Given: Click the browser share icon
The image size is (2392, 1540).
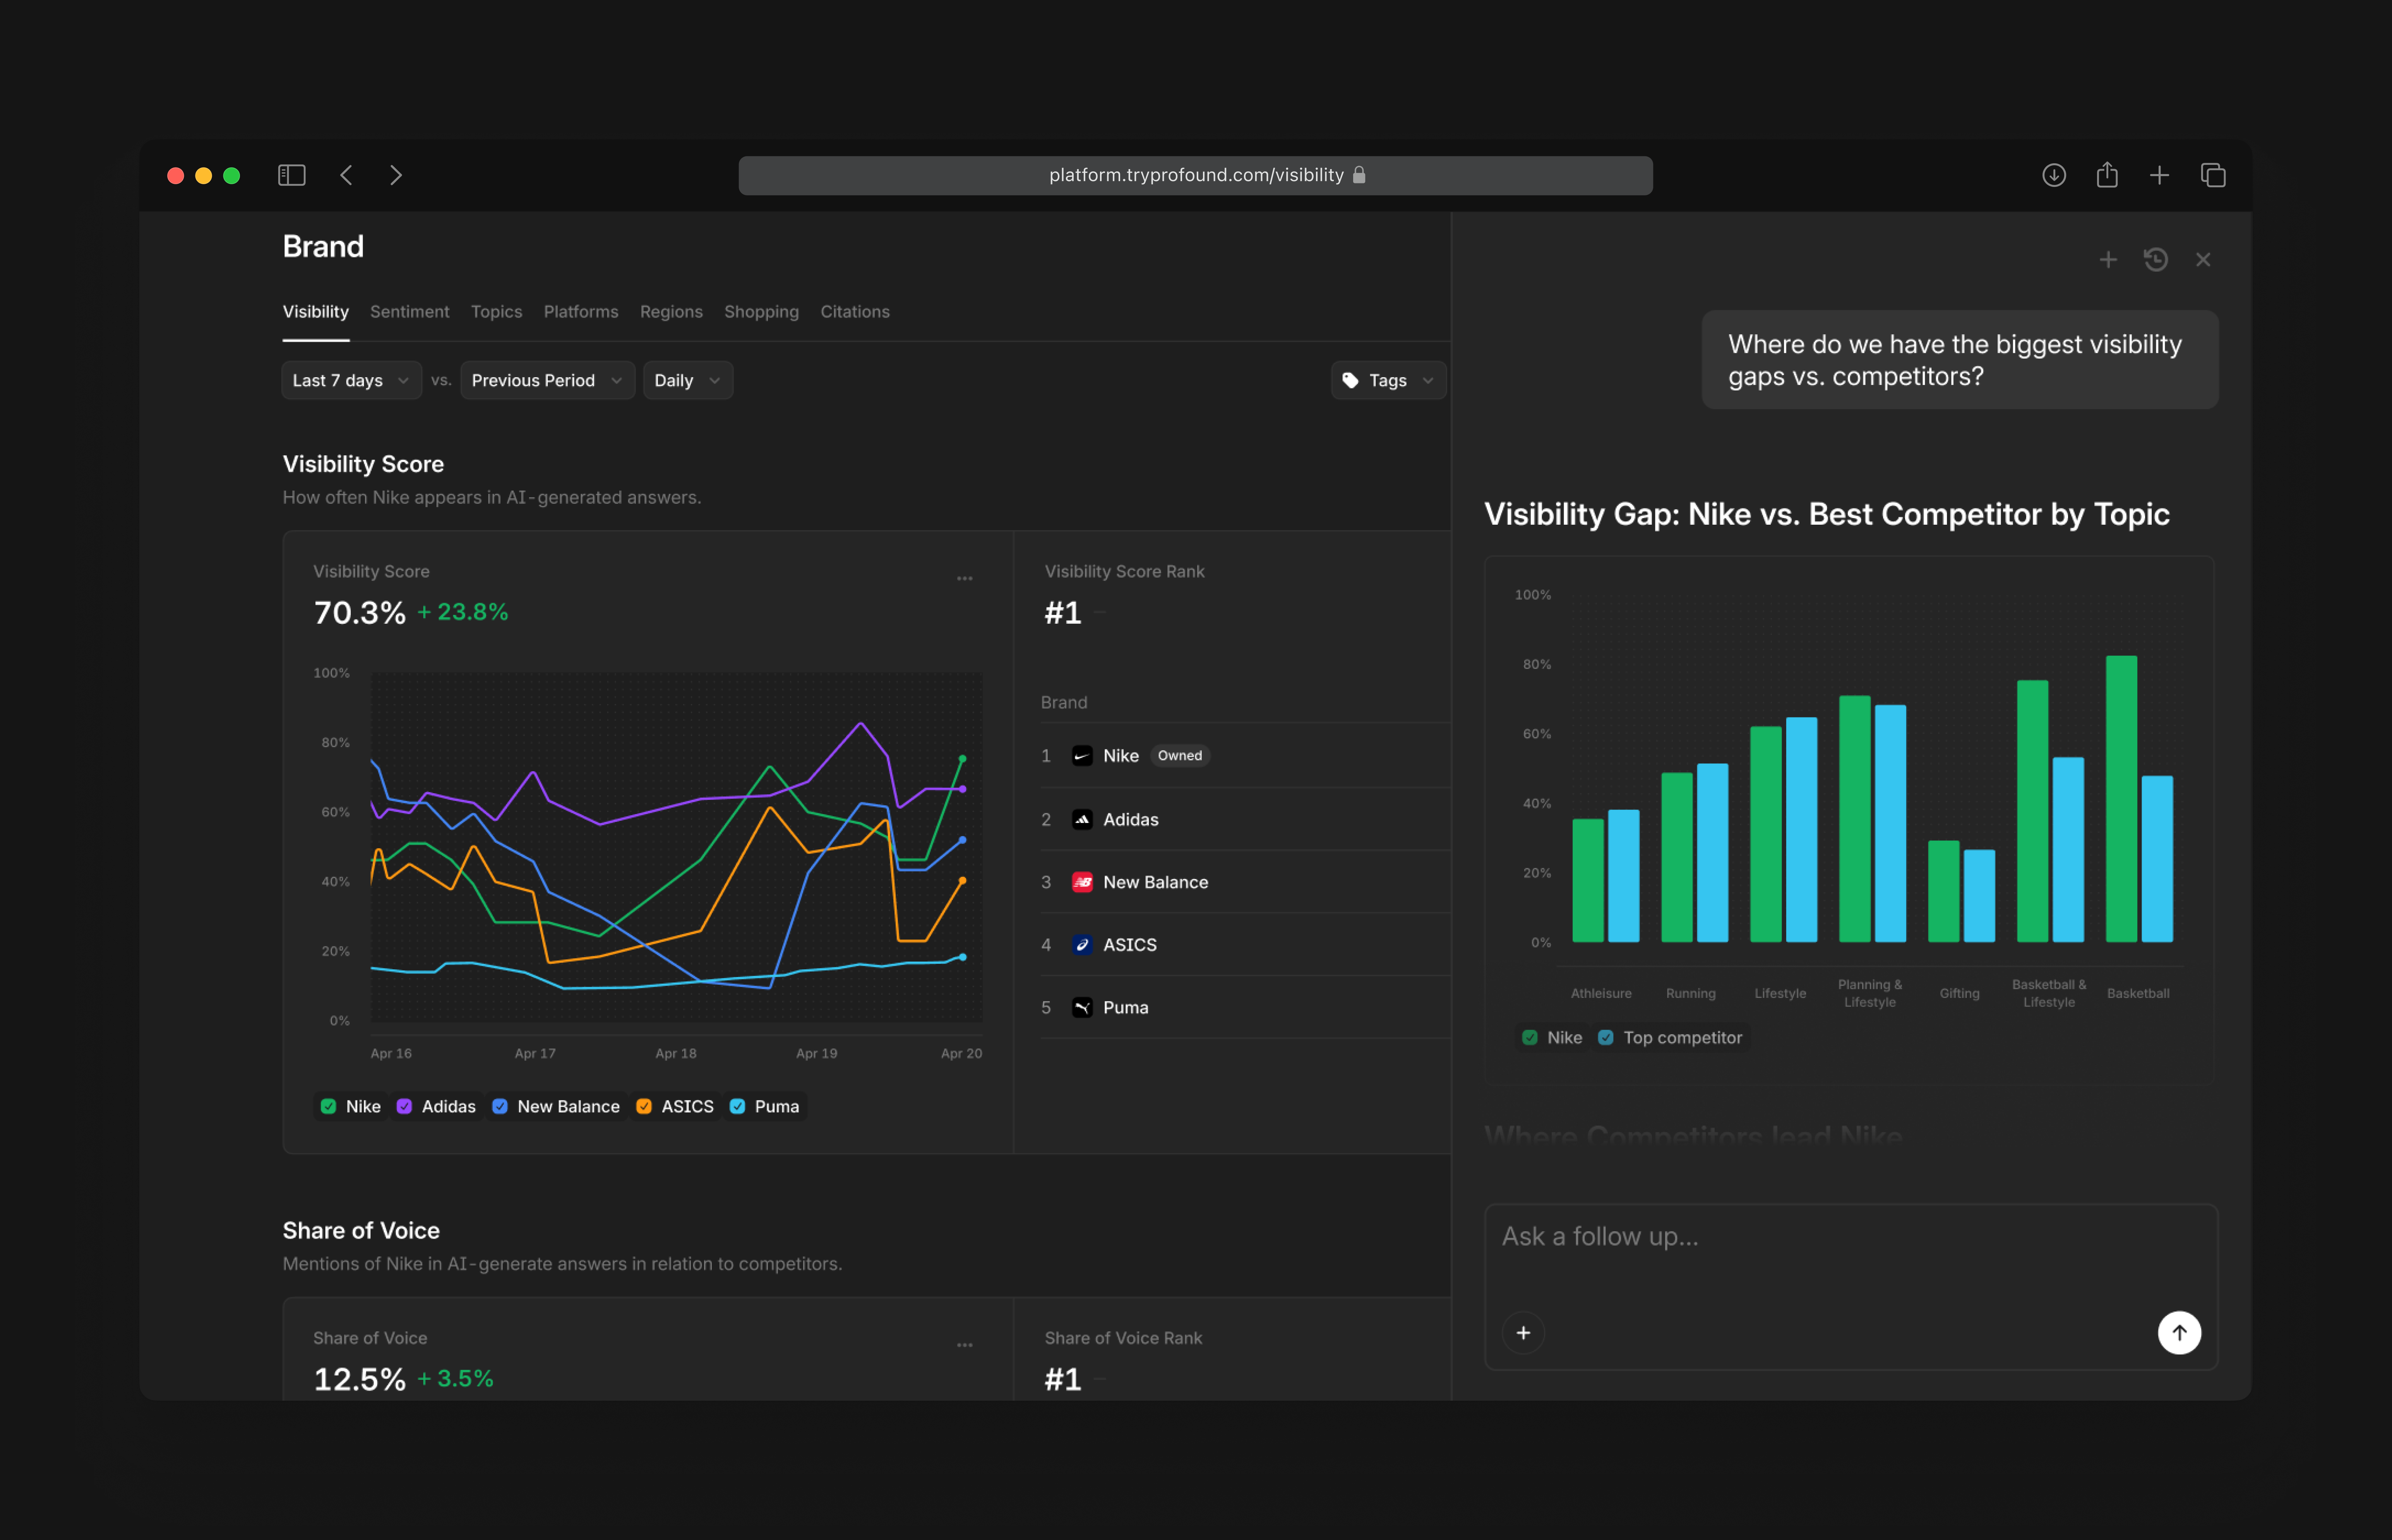Looking at the screenshot, I should click(x=2107, y=174).
